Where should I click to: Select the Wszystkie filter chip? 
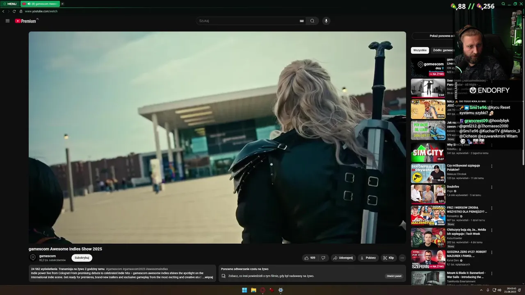click(420, 50)
